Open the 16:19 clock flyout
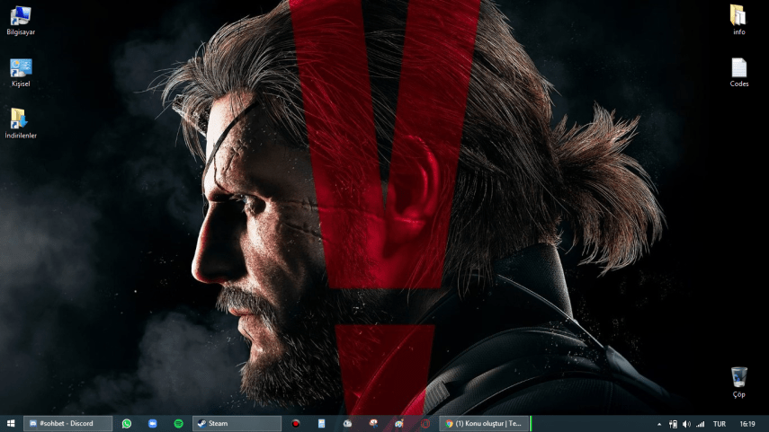This screenshot has height=432, width=769. click(x=747, y=424)
